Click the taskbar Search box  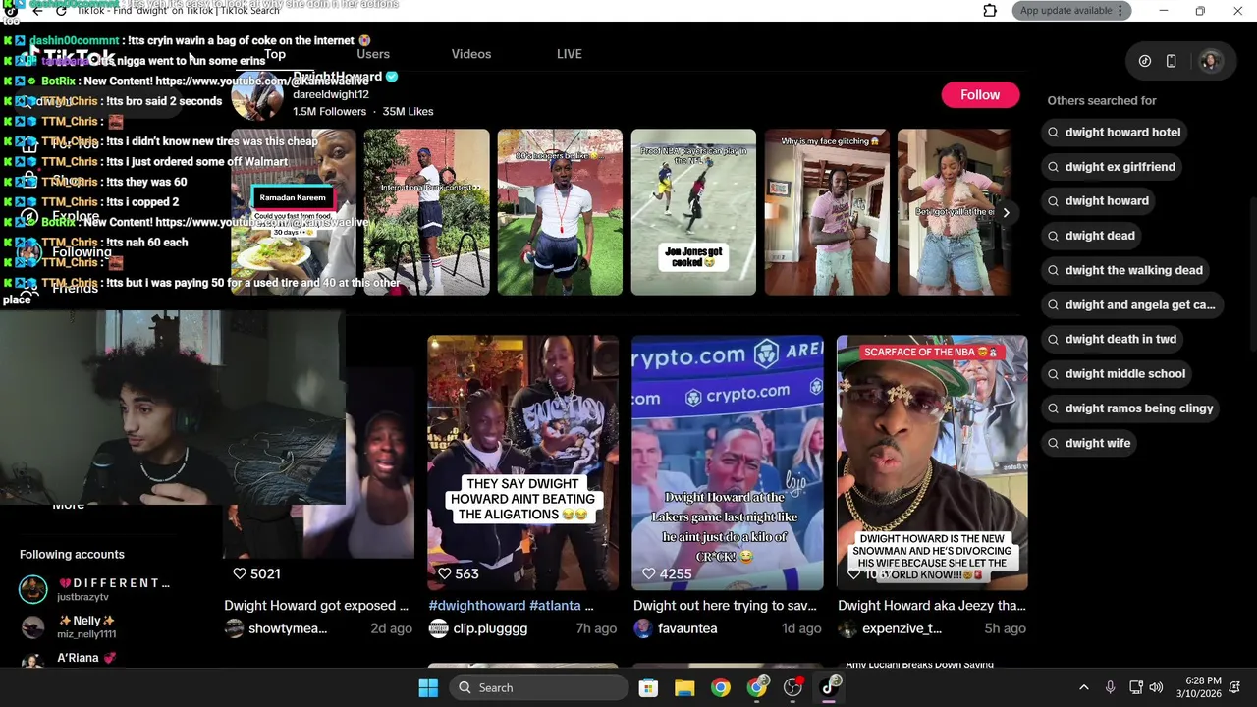click(540, 687)
